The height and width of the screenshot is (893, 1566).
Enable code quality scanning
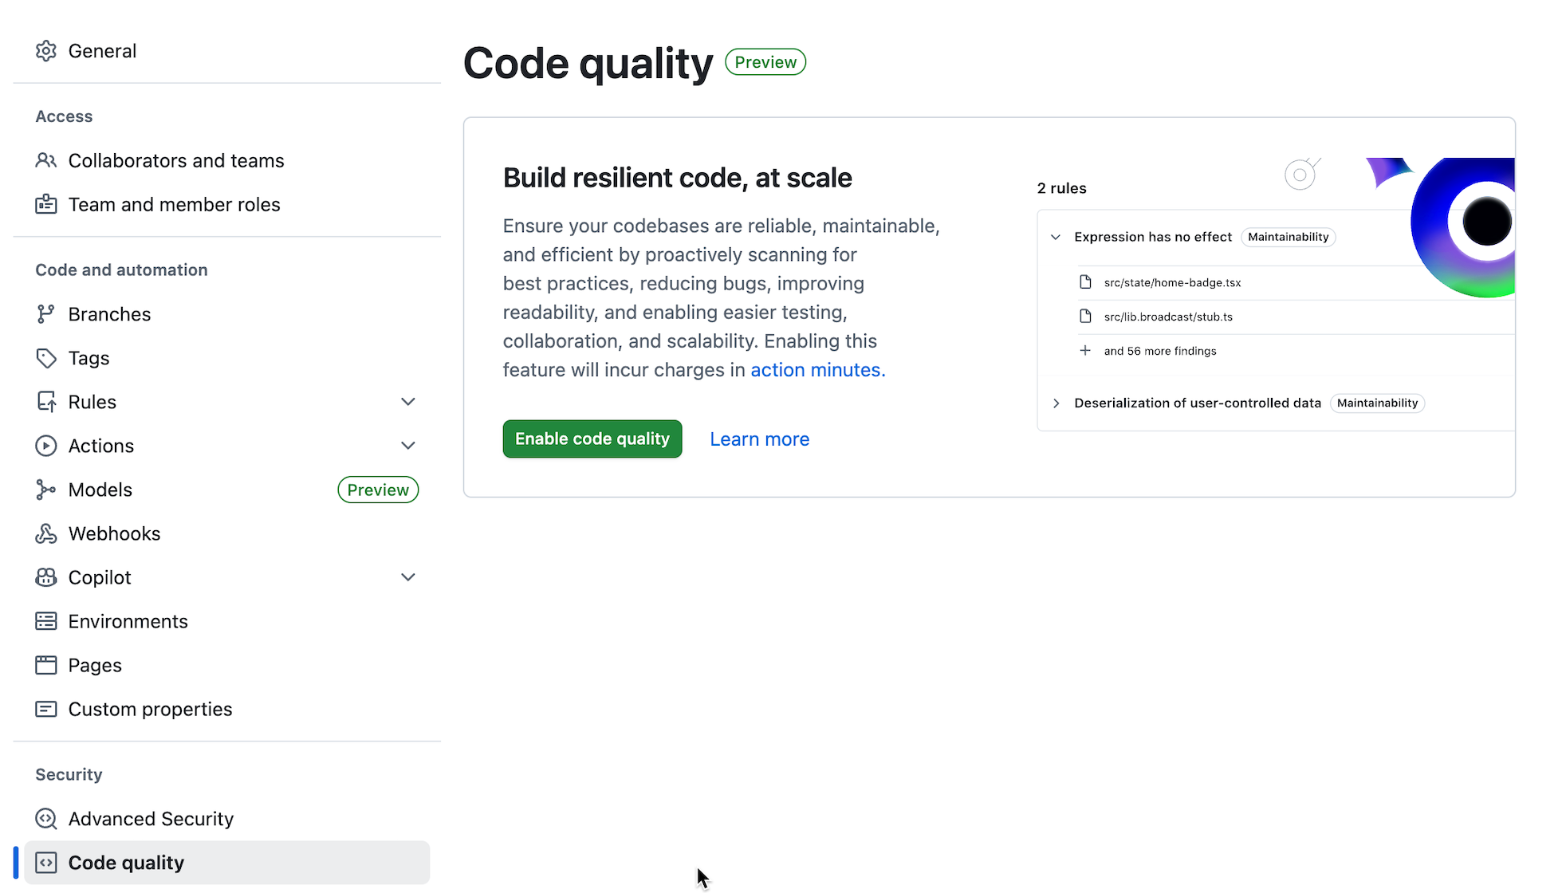click(592, 439)
